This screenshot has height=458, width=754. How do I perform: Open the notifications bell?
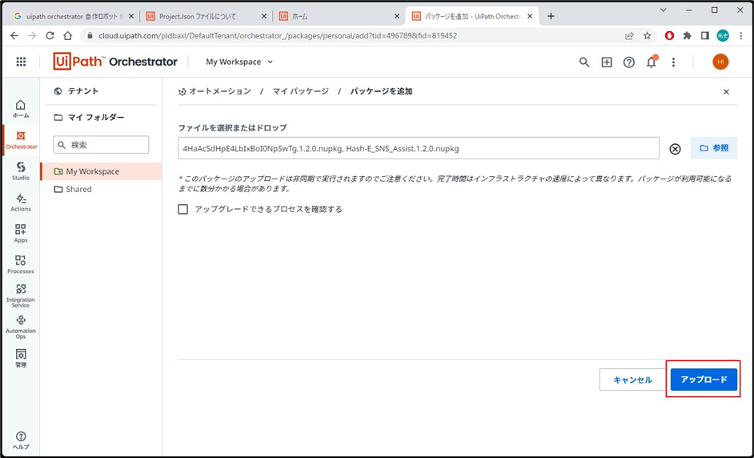point(651,62)
